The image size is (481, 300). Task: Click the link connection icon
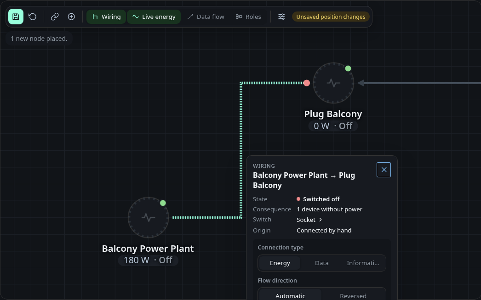[x=55, y=17]
